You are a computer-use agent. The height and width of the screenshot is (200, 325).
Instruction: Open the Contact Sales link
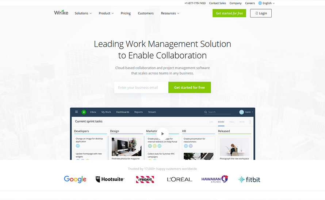(217, 3)
